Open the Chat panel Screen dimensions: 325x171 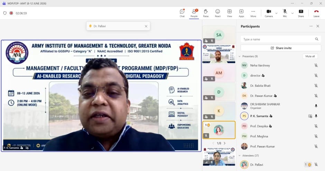click(182, 13)
